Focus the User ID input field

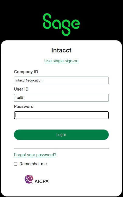61,98
